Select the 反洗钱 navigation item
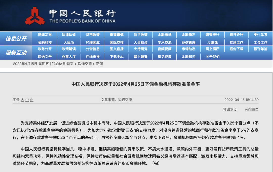This screenshot has height=172, width=273. click(212, 43)
